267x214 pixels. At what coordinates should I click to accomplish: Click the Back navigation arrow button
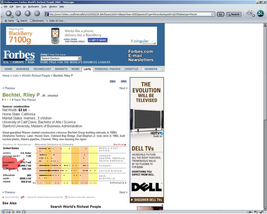coord(8,13)
